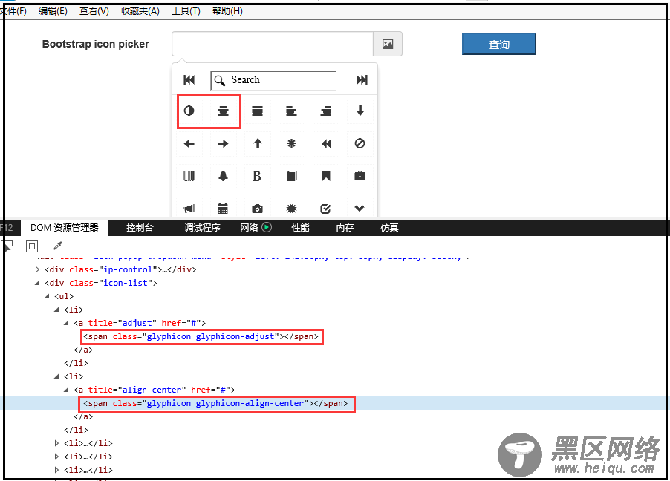This screenshot has width=670, height=481.
Task: Click the Bootstrap icon picker text input
Action: pos(273,44)
